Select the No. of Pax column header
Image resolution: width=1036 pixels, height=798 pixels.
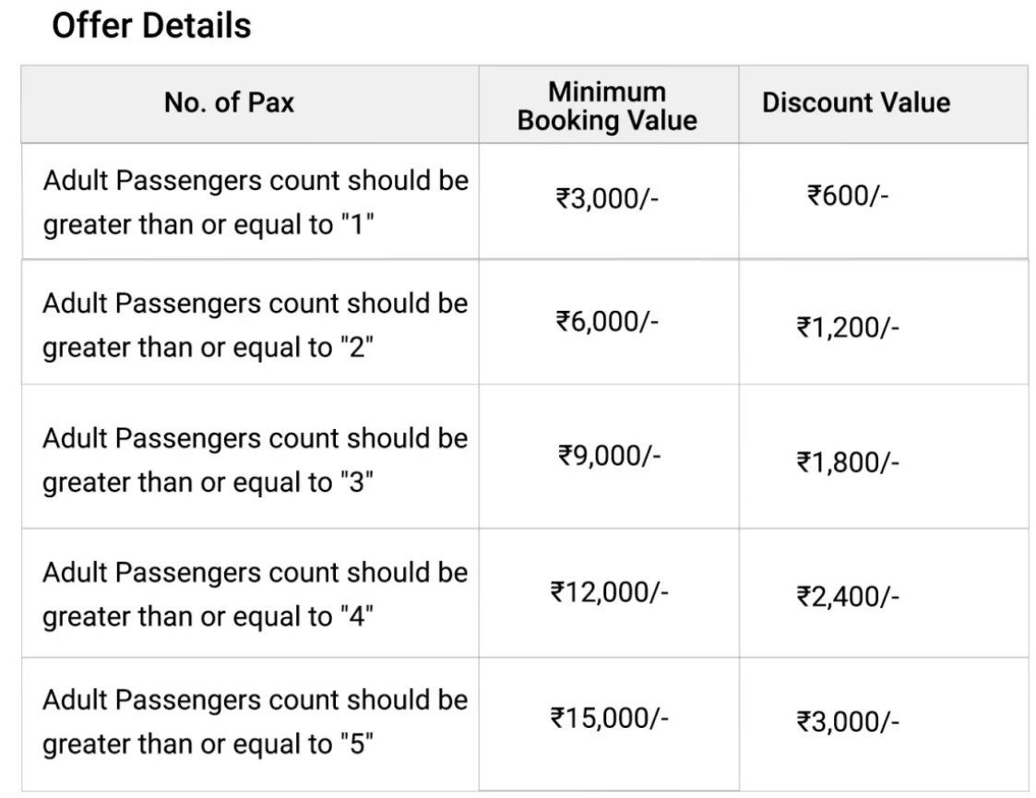229,103
